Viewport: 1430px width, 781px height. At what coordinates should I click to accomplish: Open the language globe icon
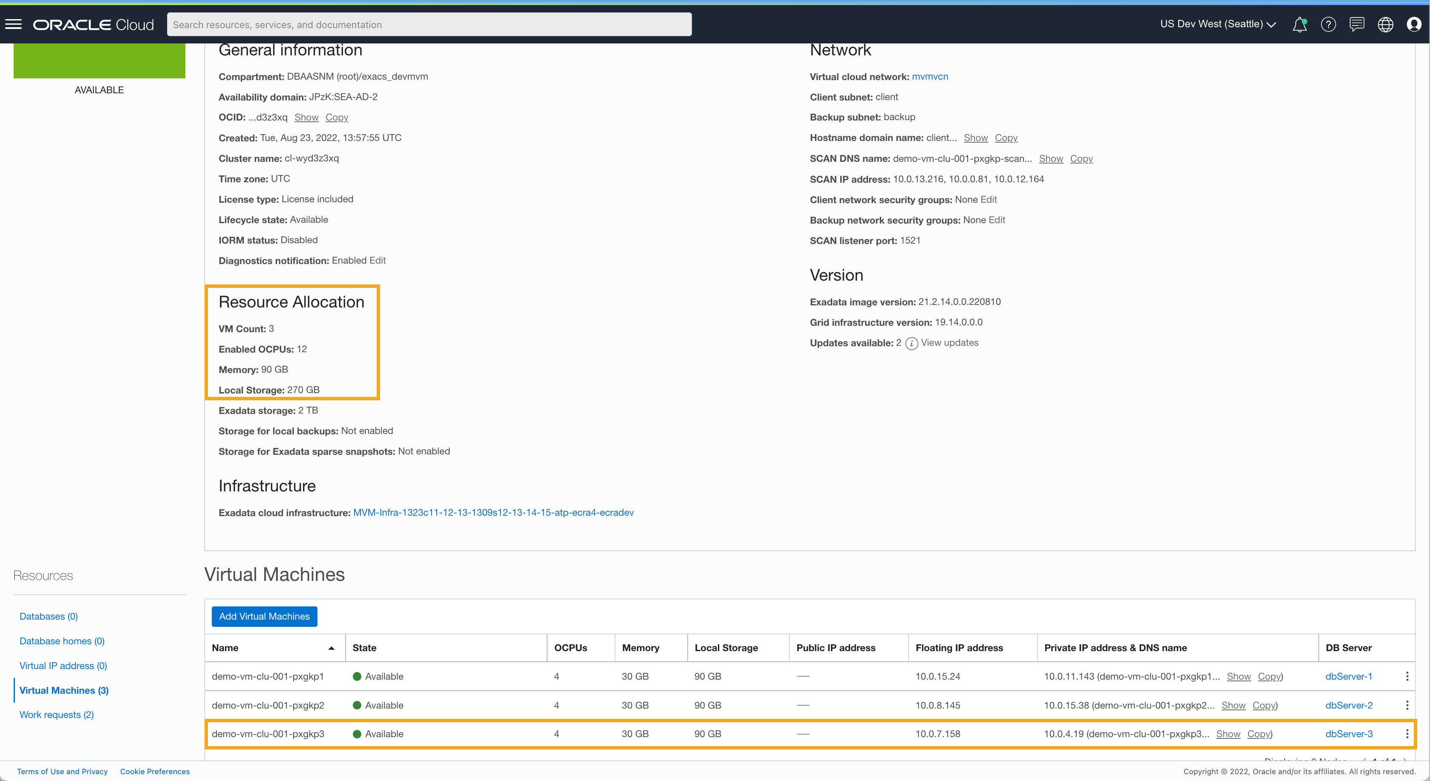pos(1386,24)
